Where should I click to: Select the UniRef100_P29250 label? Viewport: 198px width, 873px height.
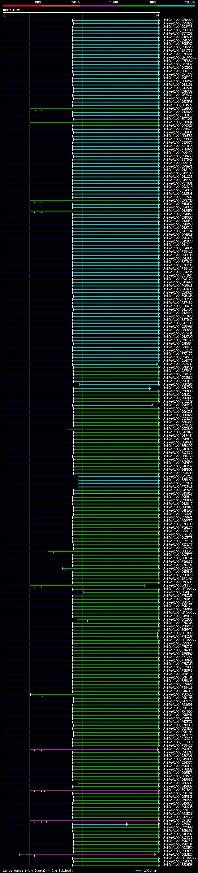(178, 548)
